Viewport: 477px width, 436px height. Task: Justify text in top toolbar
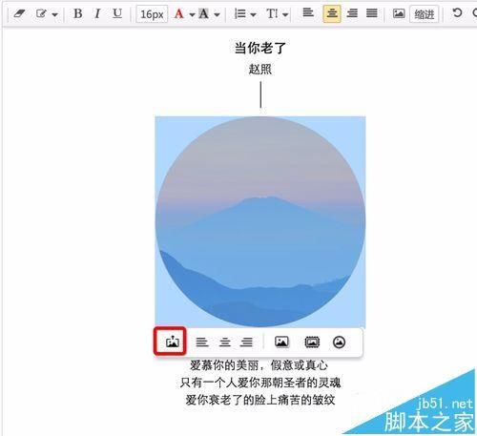(372, 13)
